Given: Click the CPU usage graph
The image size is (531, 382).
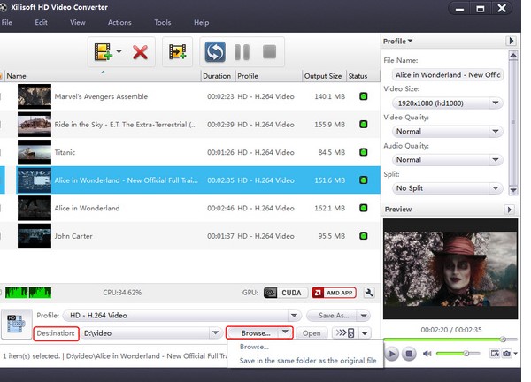Looking at the screenshot, I should coord(28,293).
